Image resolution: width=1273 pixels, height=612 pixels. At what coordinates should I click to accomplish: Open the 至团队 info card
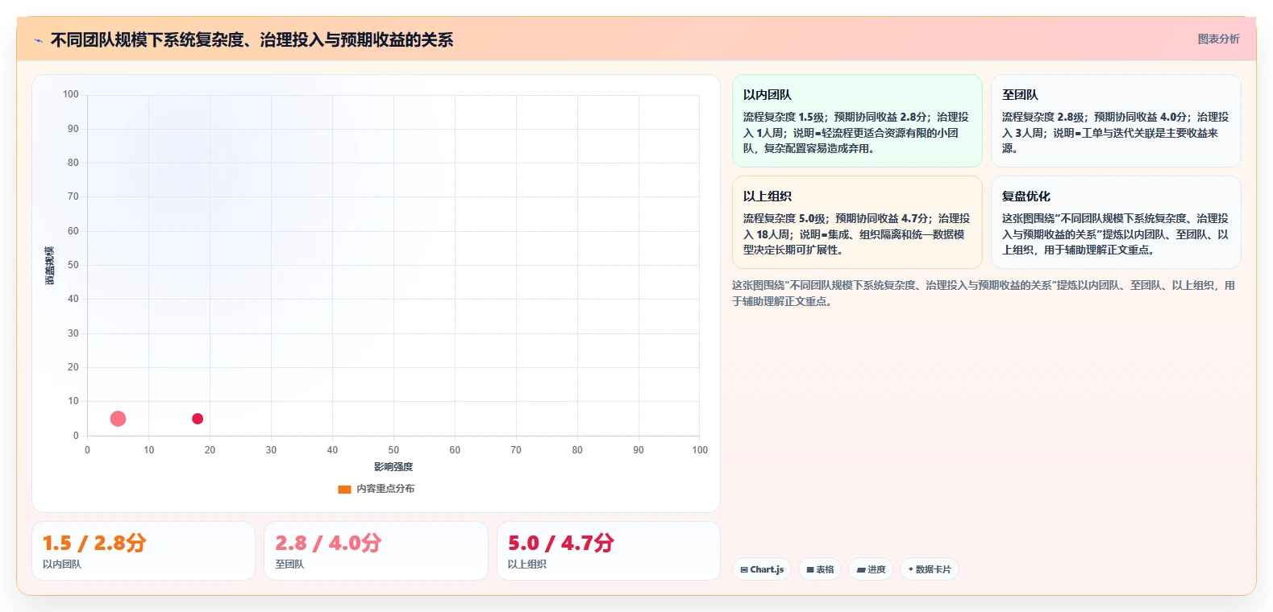point(1116,121)
